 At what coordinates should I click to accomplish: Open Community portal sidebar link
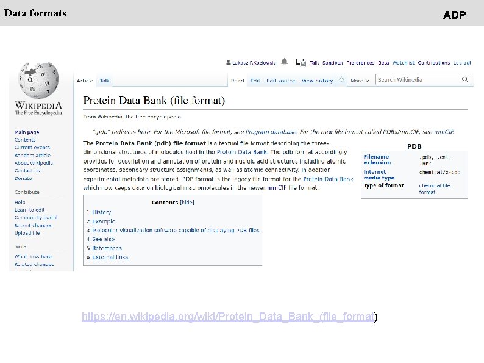click(36, 217)
